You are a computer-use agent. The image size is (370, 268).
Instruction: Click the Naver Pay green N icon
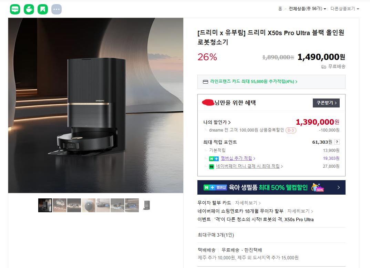212,167
